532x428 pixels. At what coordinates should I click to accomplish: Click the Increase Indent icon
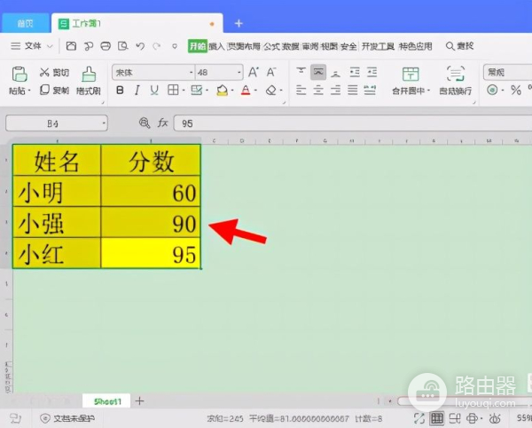(x=372, y=72)
